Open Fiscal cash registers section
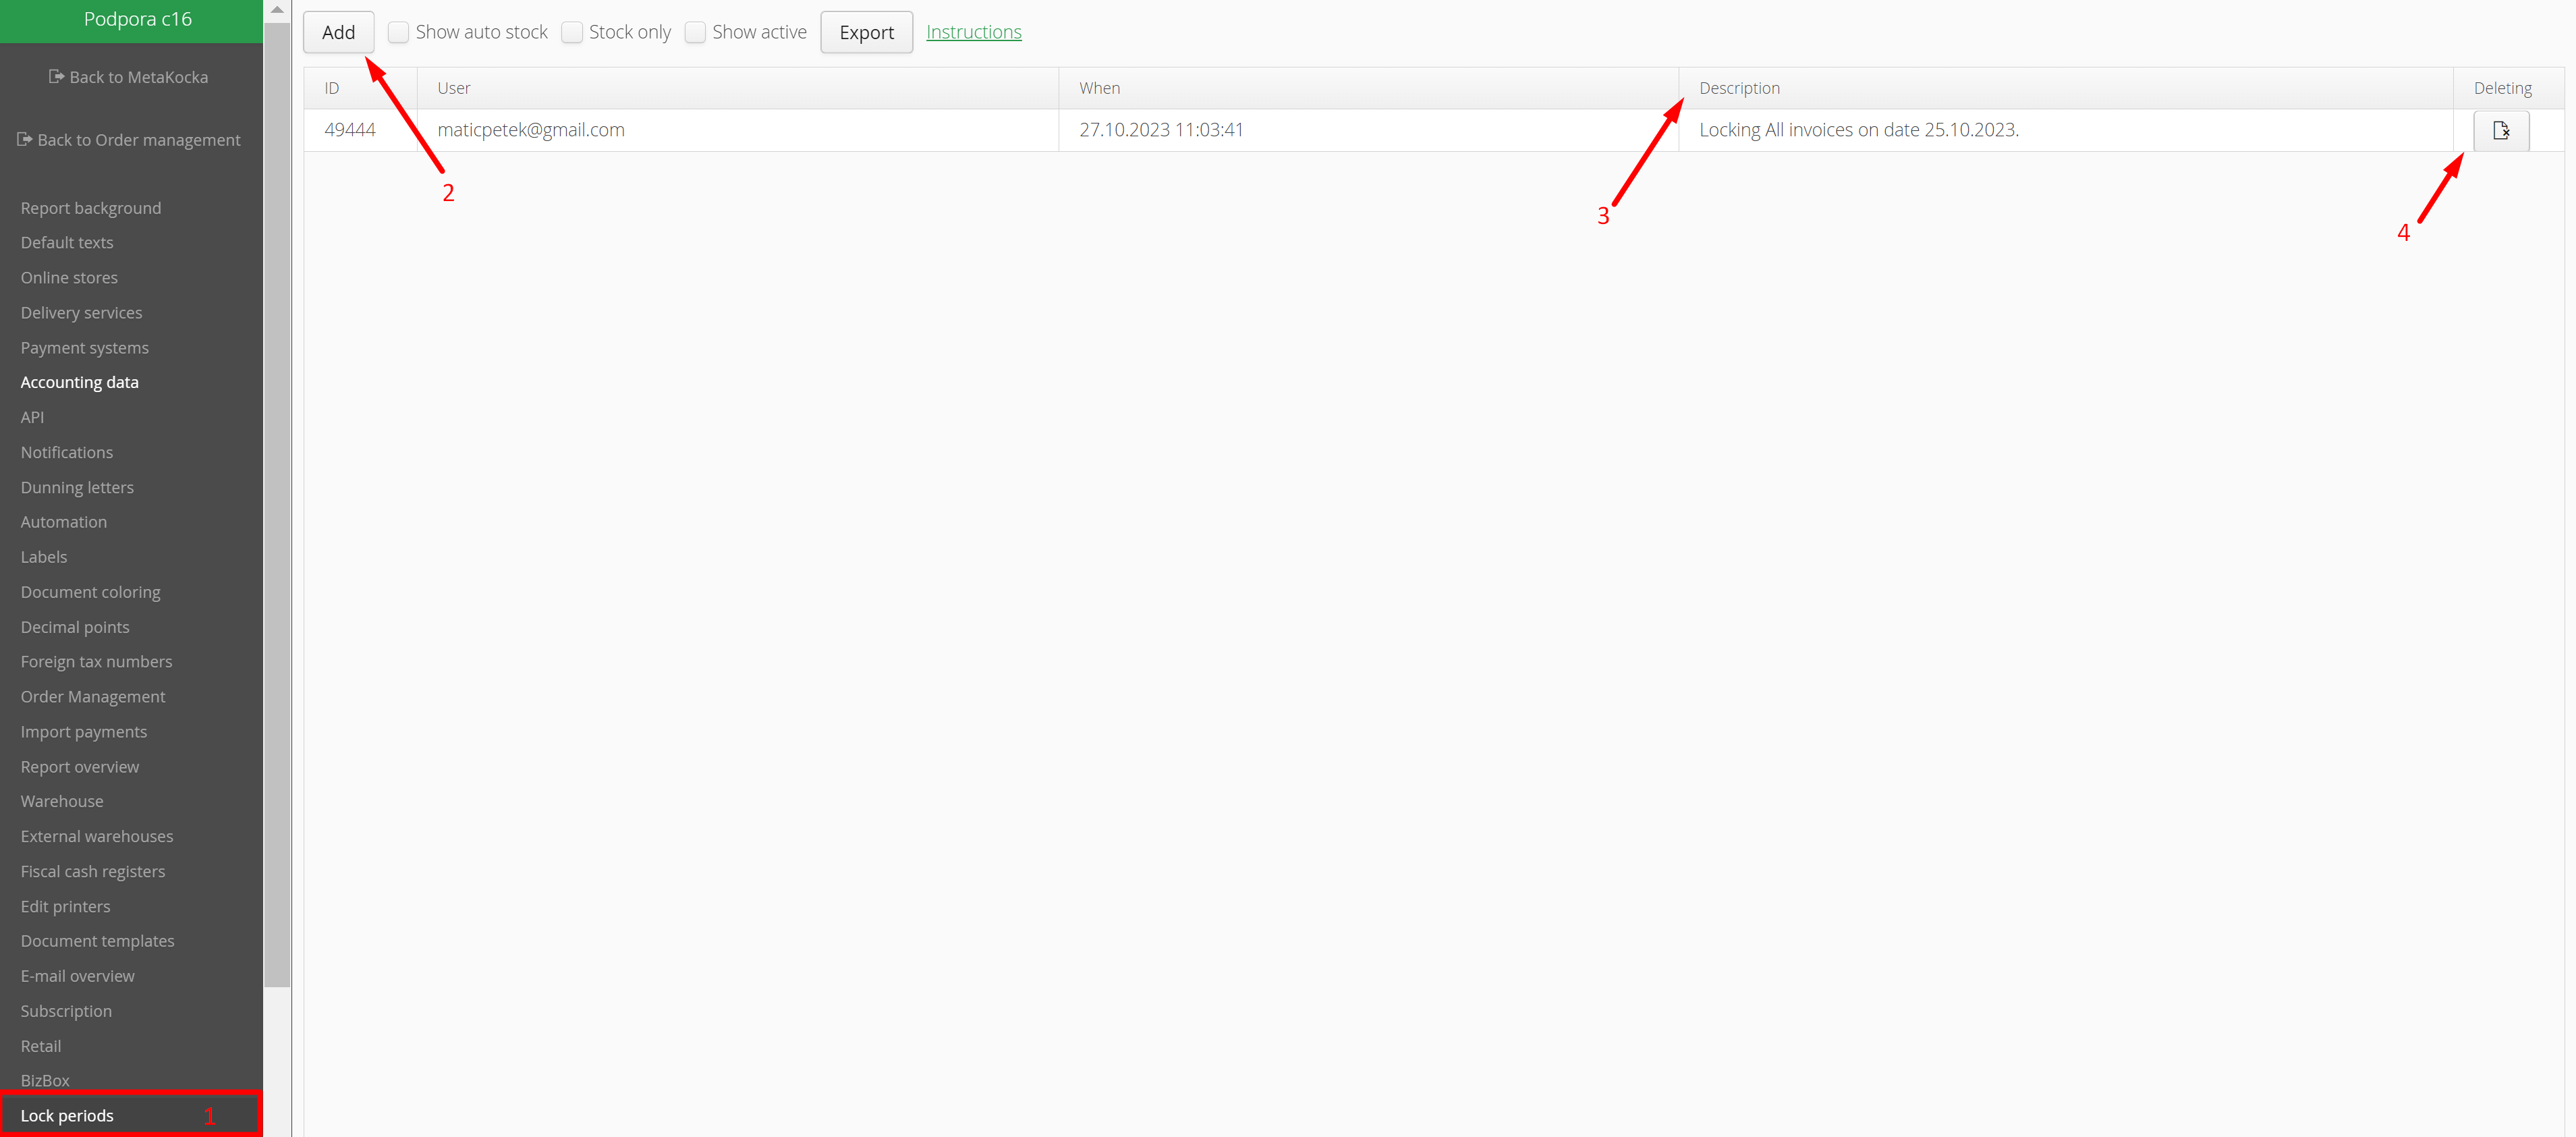The width and height of the screenshot is (2576, 1137). point(92,871)
